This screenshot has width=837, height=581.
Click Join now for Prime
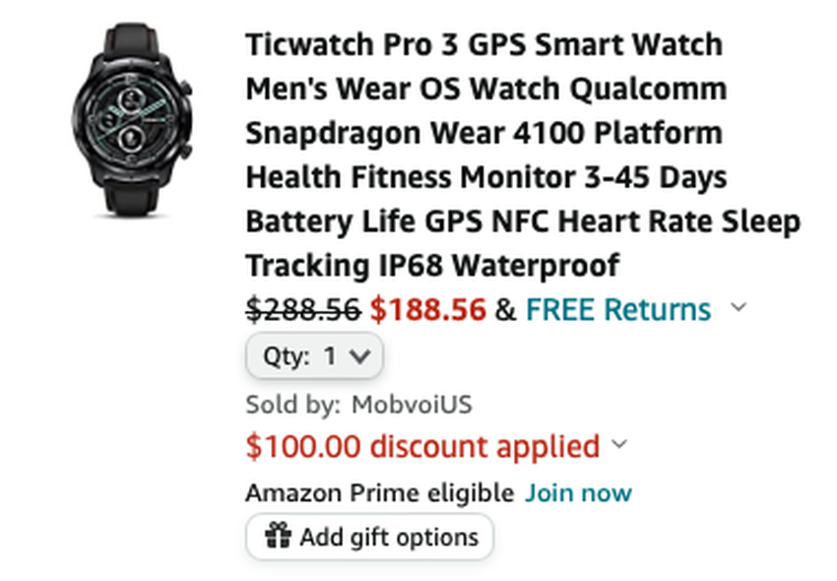[x=578, y=492]
